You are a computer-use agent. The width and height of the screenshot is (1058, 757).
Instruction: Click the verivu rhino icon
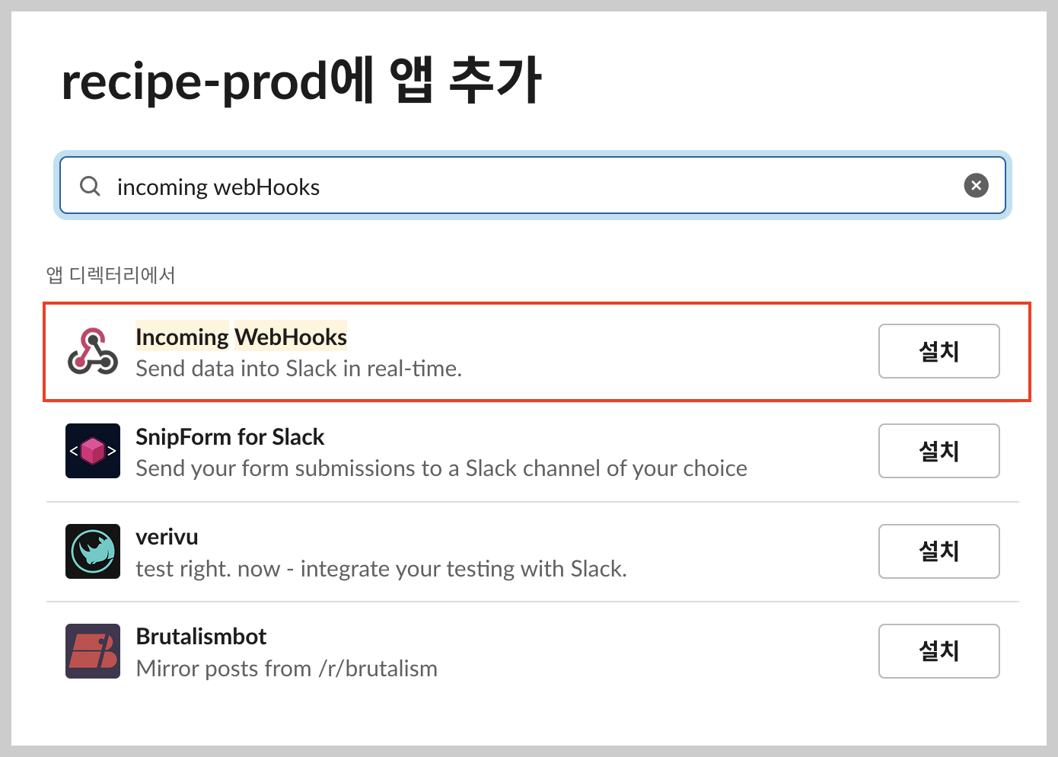coord(92,551)
